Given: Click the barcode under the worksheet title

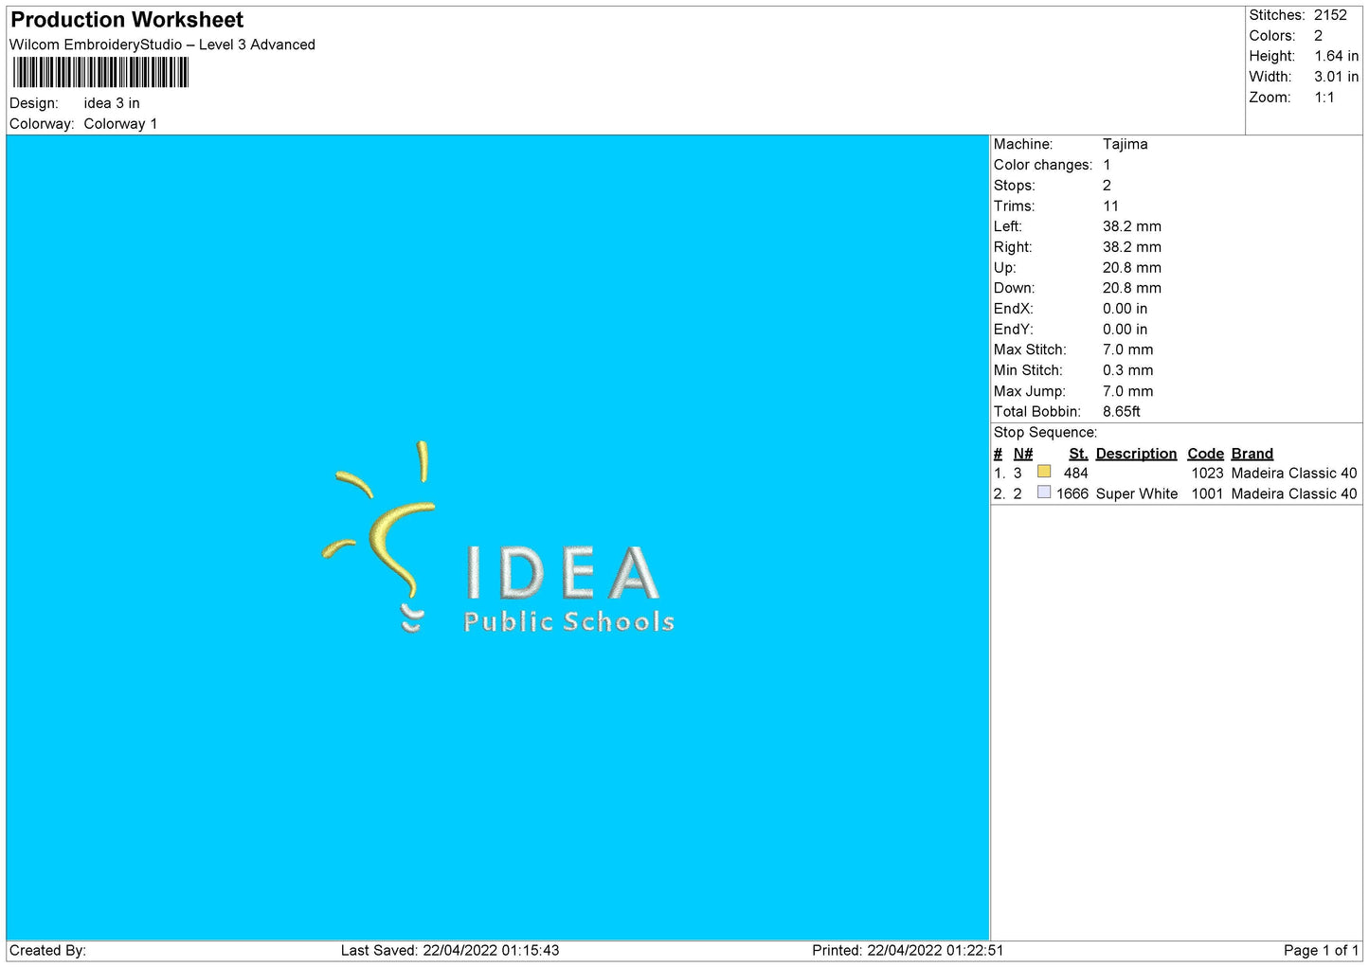Looking at the screenshot, I should tap(100, 72).
